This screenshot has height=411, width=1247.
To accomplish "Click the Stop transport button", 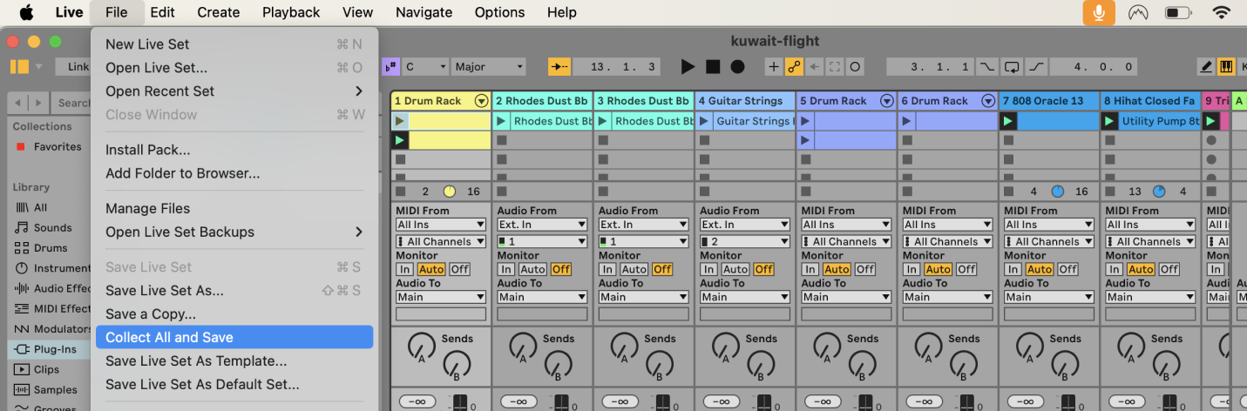I will point(713,66).
